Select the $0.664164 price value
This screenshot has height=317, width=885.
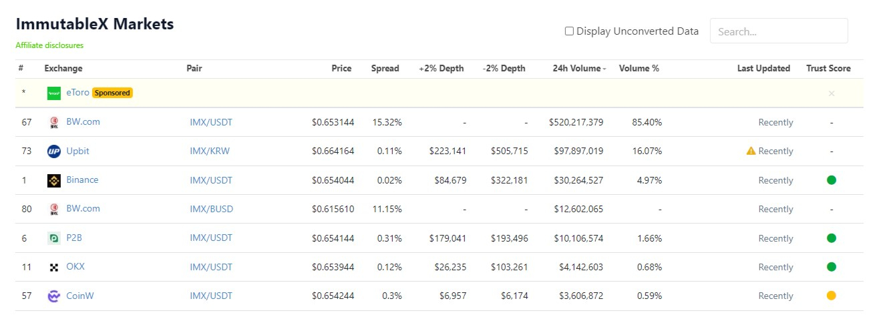point(333,151)
